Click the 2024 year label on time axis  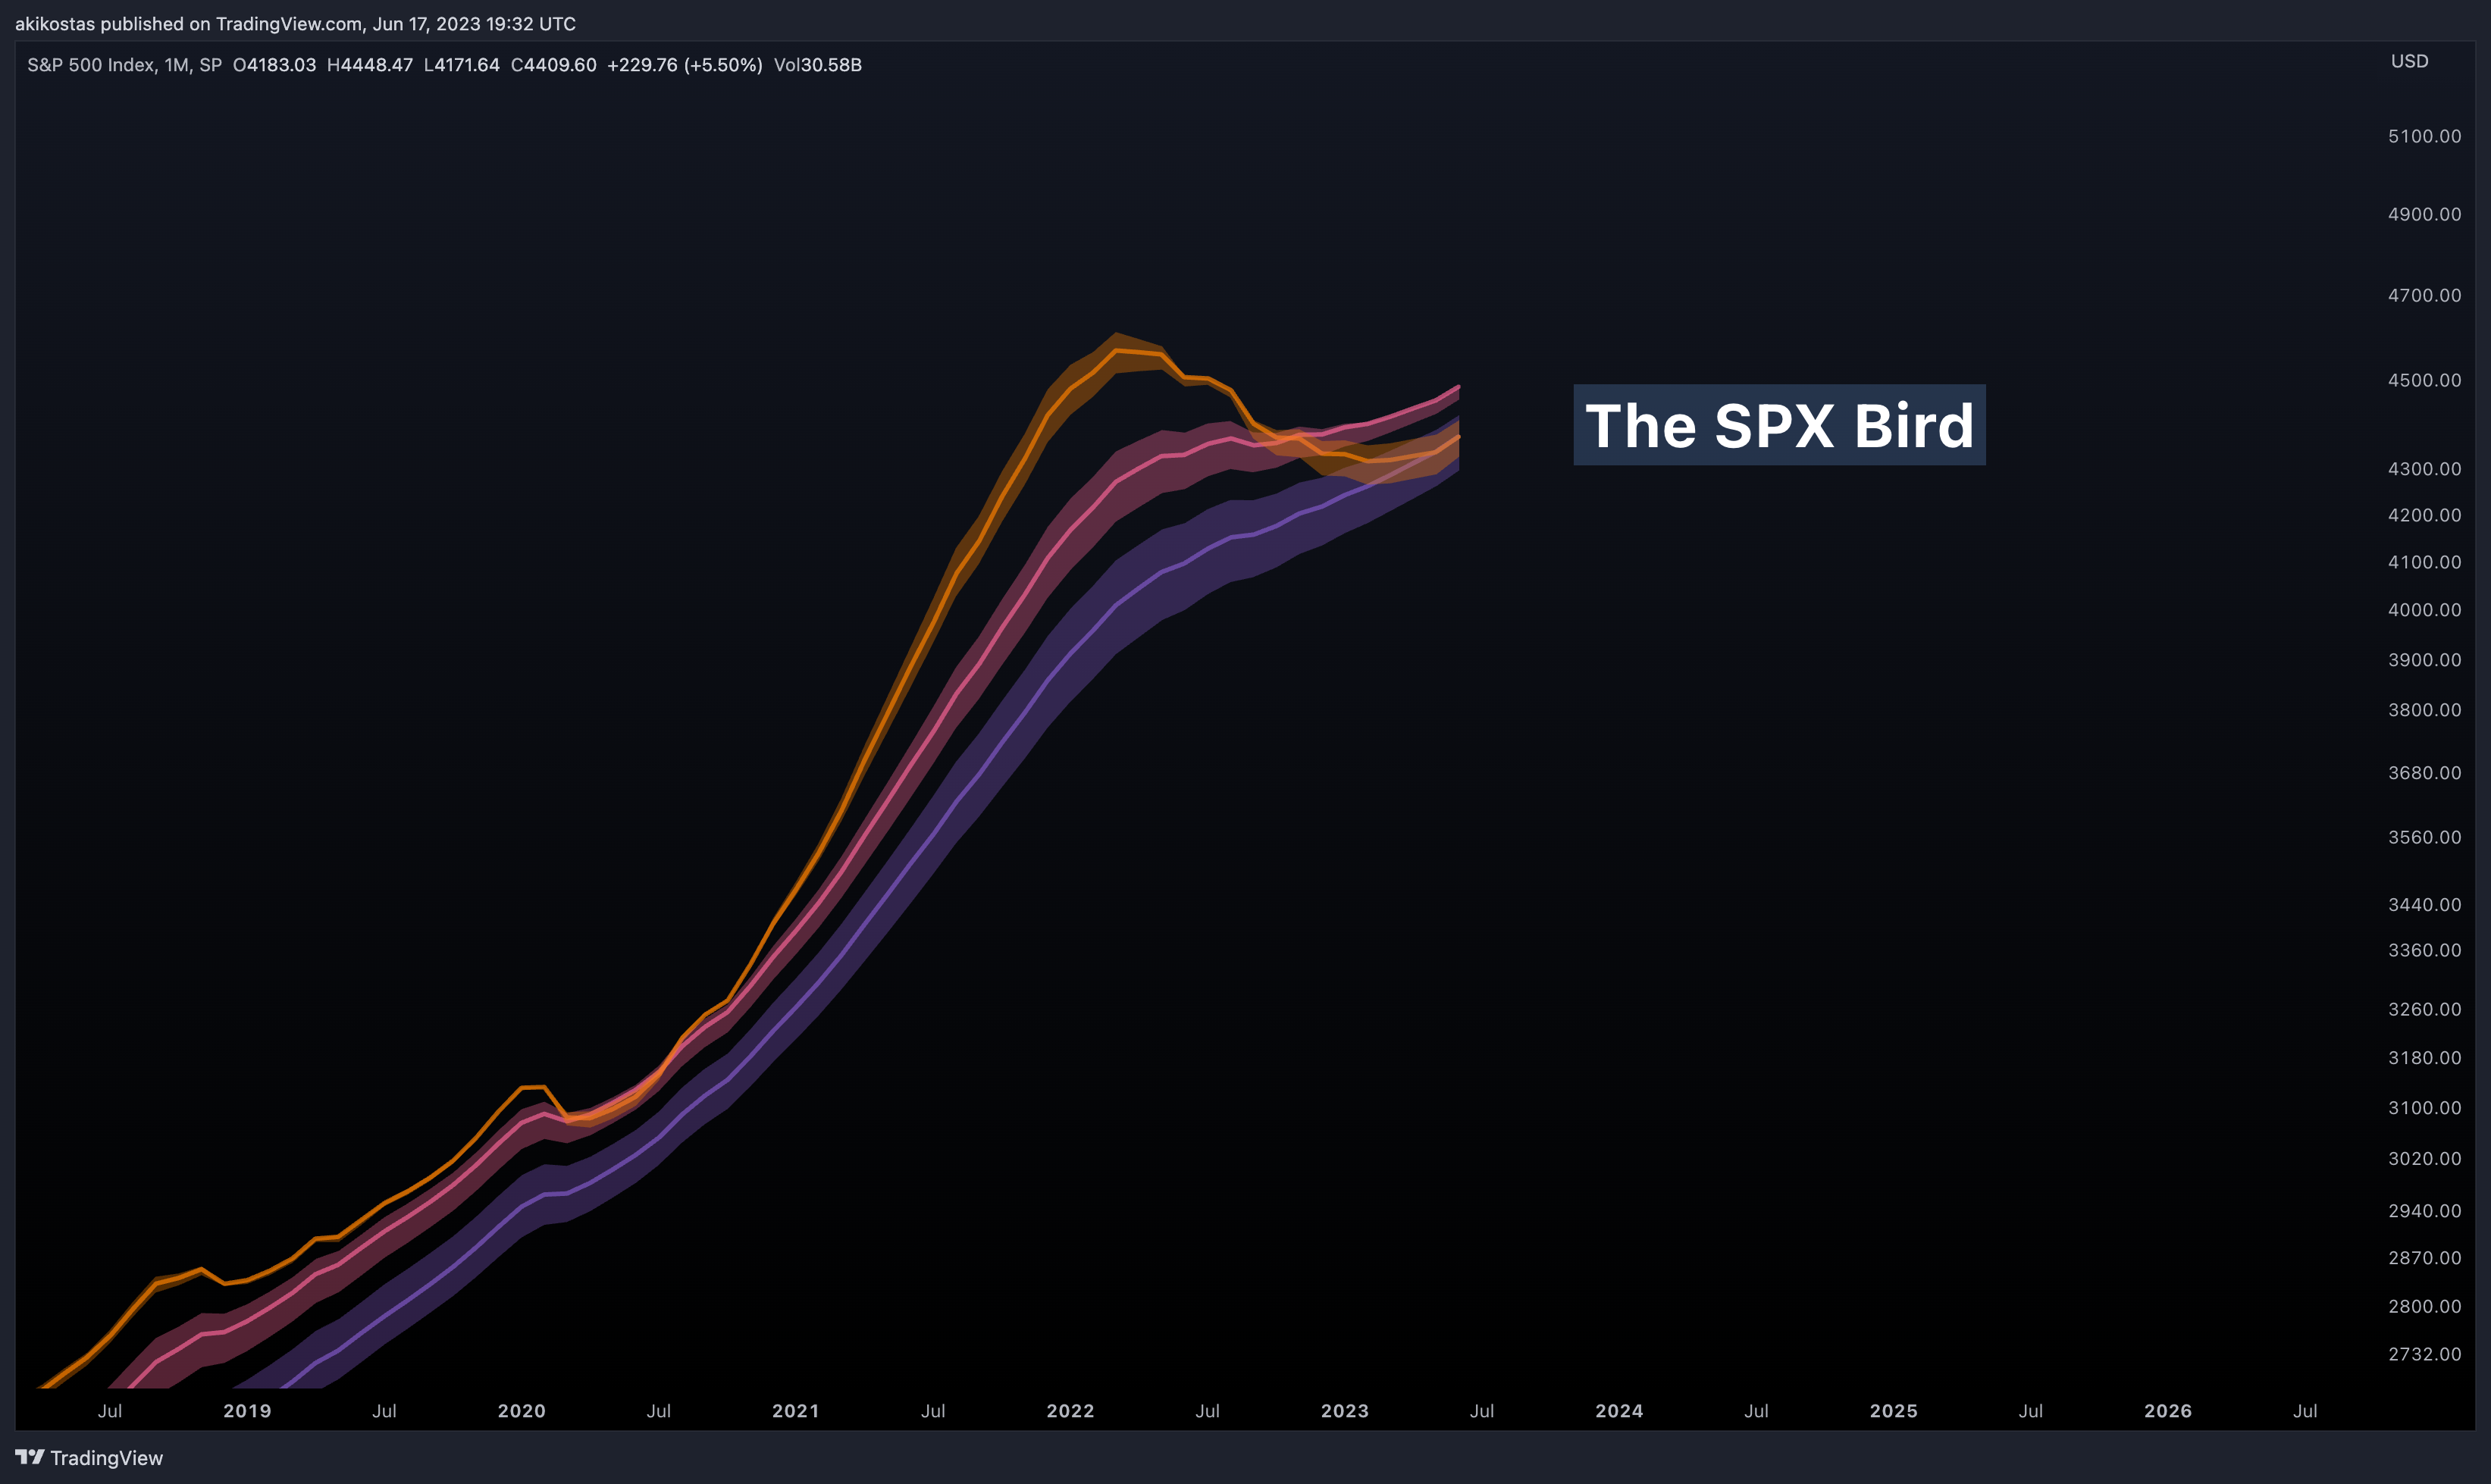coord(1619,1411)
